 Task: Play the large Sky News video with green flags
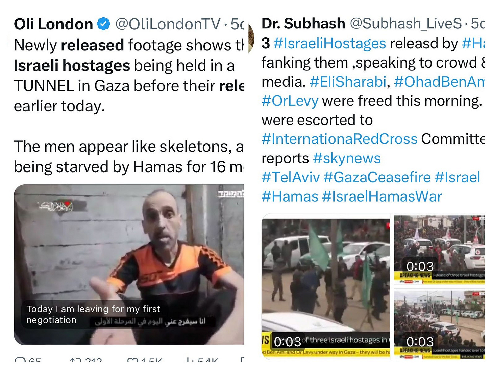(326, 286)
